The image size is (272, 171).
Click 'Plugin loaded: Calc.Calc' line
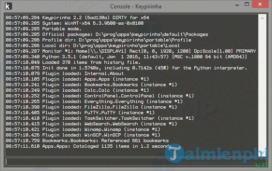point(77,90)
